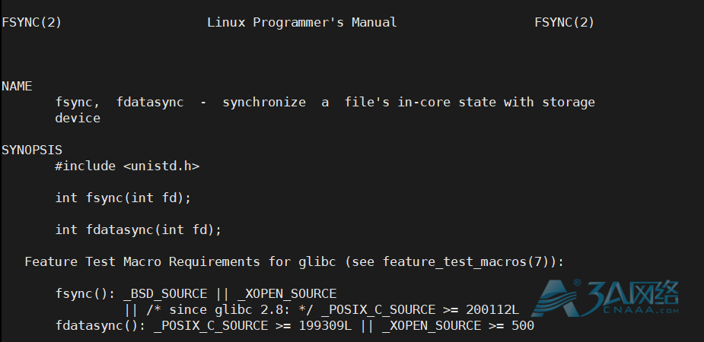The image size is (704, 342).
Task: Select the NAME section heading
Action: 17,87
